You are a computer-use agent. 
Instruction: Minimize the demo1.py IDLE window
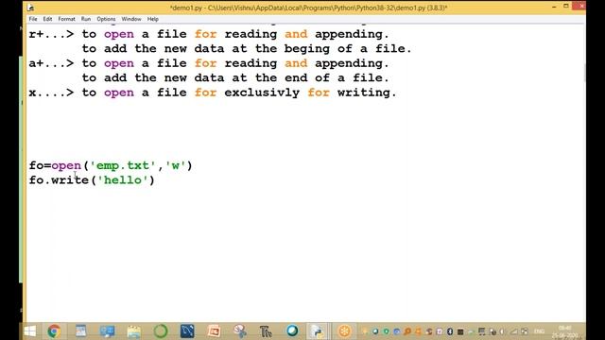[555, 7]
